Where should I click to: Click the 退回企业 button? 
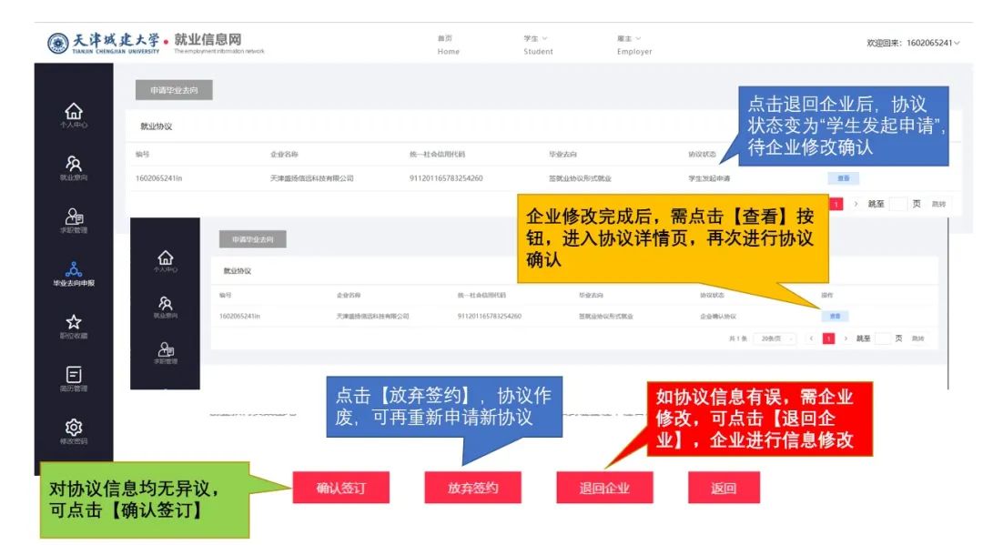(603, 488)
